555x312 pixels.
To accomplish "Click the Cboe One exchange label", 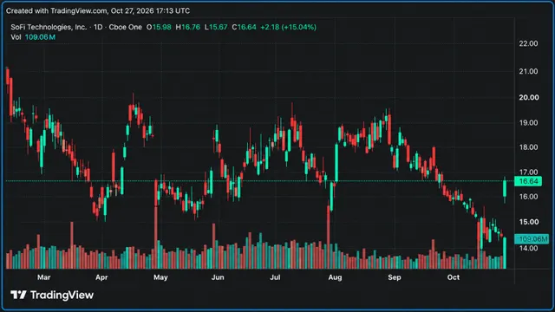I will [125, 27].
